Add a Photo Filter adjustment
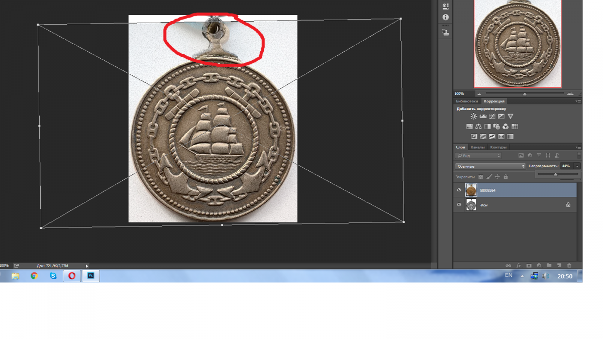Image resolution: width=603 pixels, height=339 pixels. 496,127
